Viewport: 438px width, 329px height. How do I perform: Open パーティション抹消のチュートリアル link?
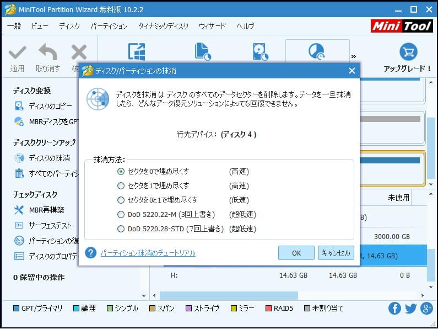148,253
